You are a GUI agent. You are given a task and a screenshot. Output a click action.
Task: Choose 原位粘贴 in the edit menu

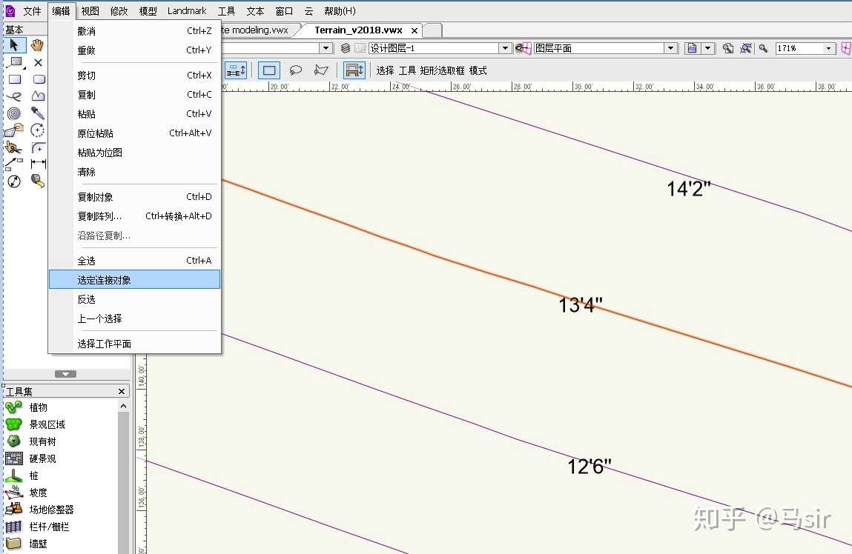click(x=134, y=133)
